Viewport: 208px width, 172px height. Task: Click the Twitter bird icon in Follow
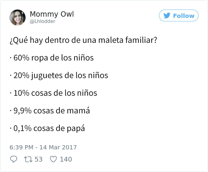[167, 15]
